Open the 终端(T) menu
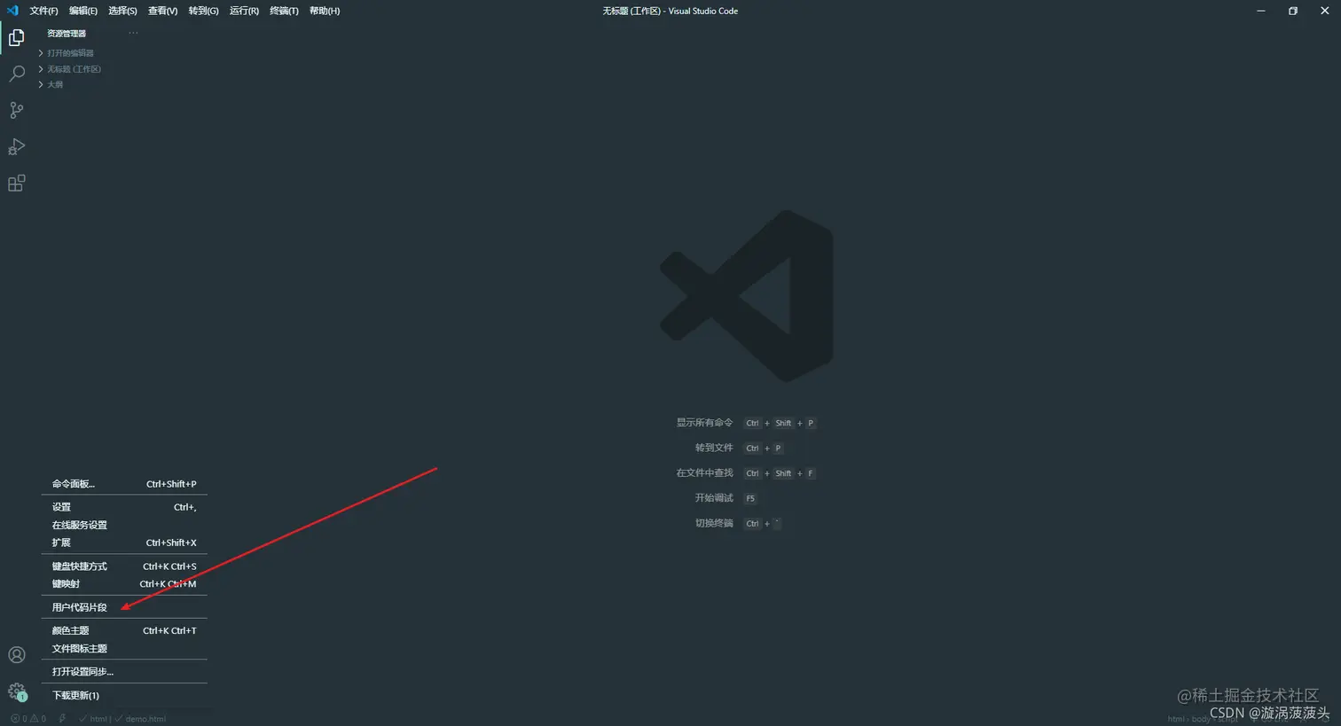 284,11
